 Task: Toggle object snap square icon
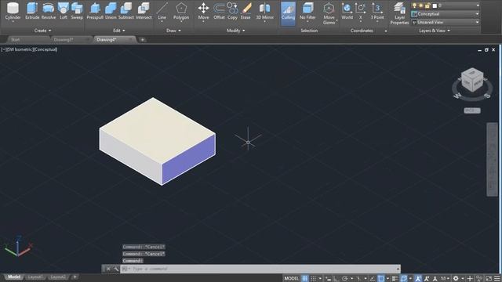381,279
